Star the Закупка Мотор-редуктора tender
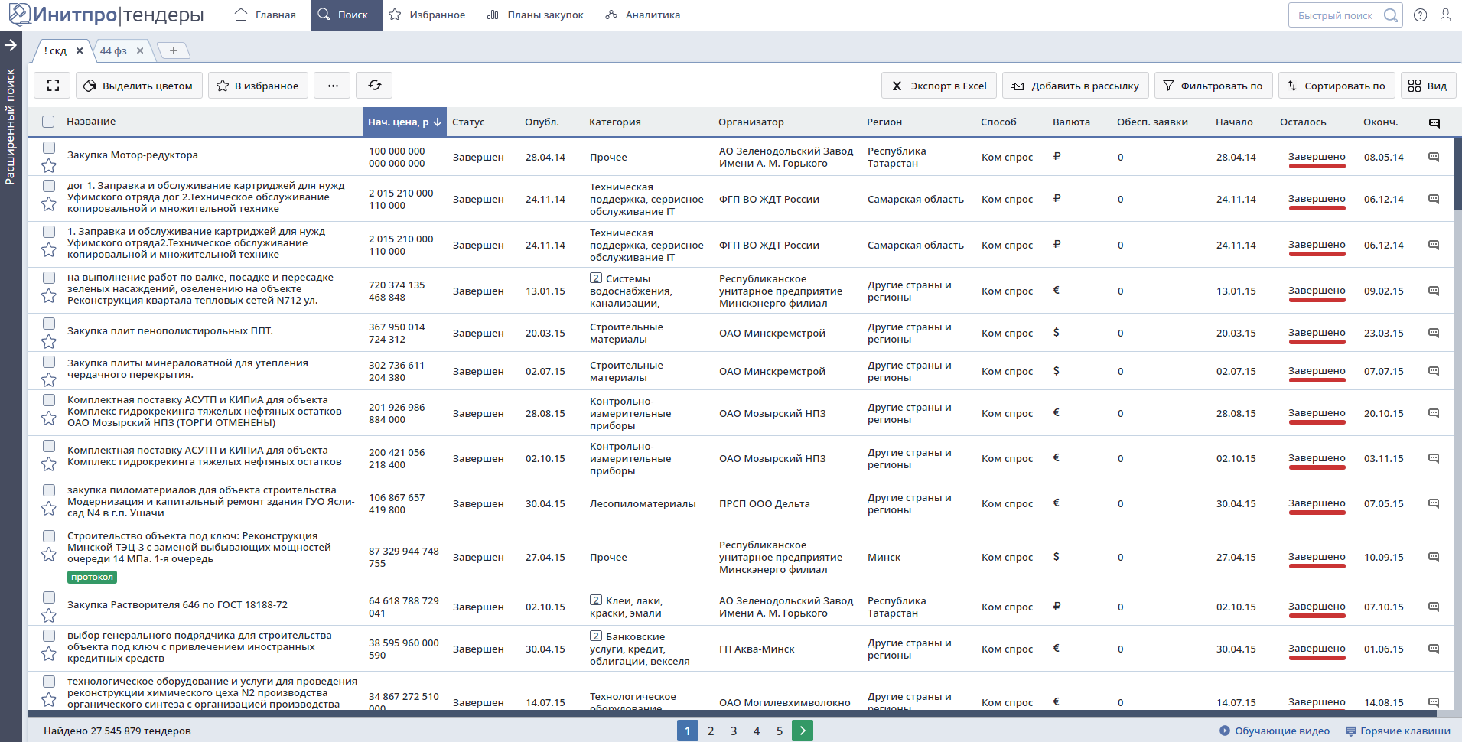Image resolution: width=1462 pixels, height=742 pixels. pos(49,165)
